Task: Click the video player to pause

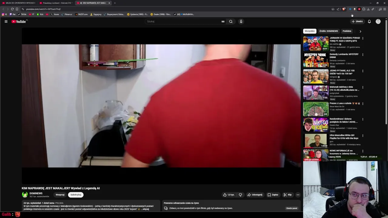Action: click(161, 106)
